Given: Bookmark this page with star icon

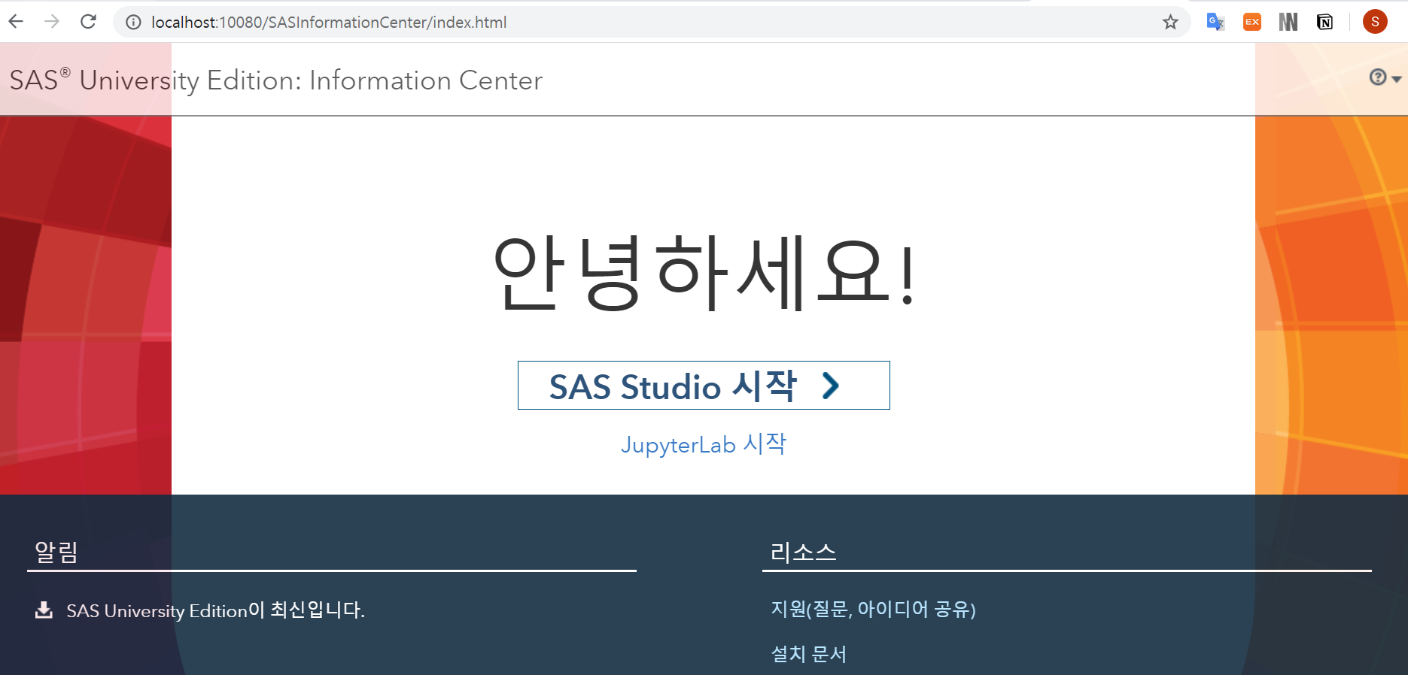Looking at the screenshot, I should (x=1170, y=23).
